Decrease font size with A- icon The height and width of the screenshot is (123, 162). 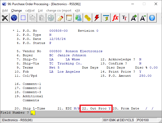tap(143, 18)
